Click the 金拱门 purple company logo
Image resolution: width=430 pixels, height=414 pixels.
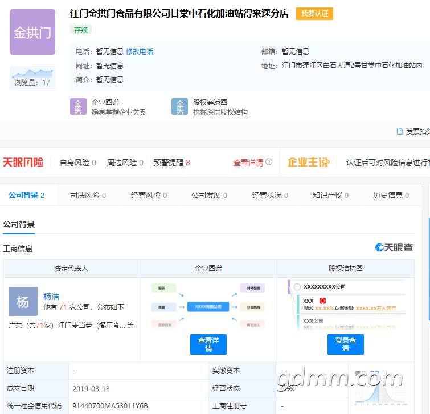(32, 32)
